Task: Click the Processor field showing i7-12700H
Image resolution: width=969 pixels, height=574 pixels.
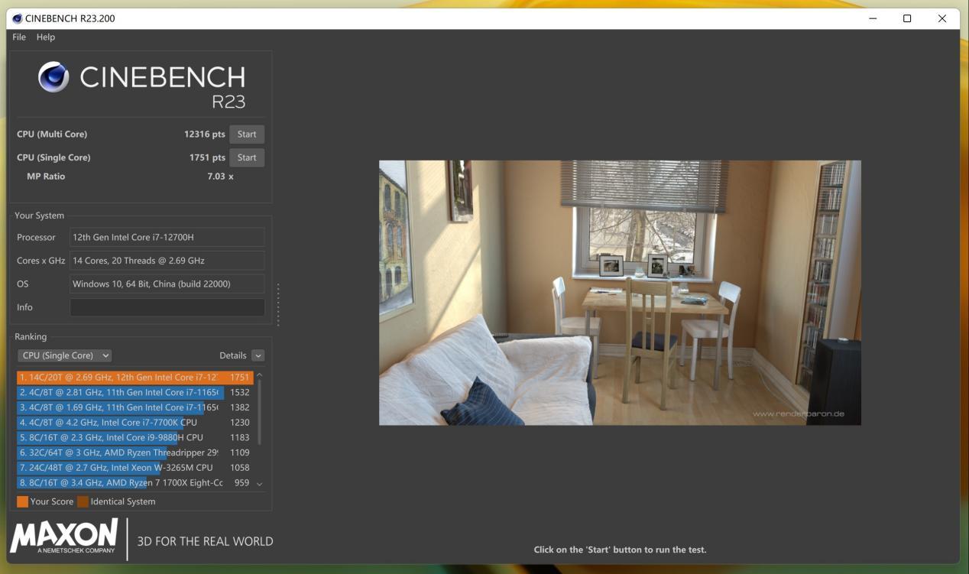Action: pyautogui.click(x=167, y=237)
